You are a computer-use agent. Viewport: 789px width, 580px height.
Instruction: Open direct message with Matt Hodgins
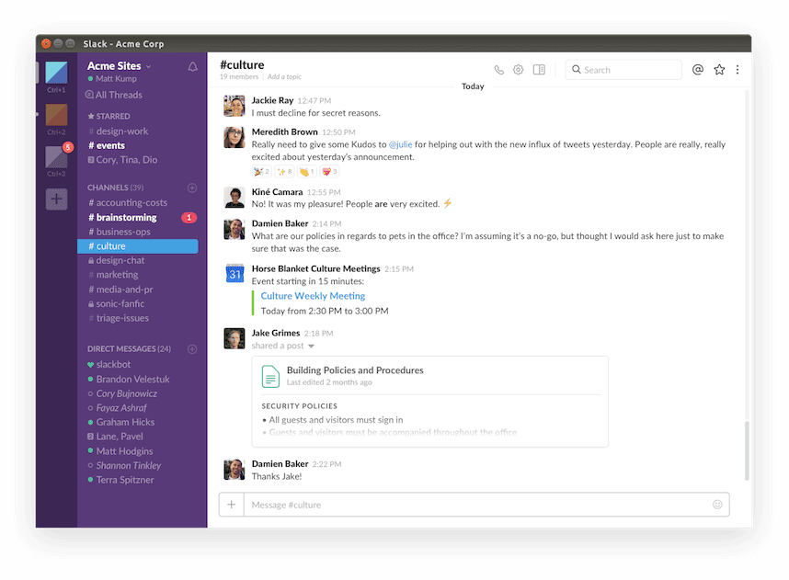click(x=120, y=451)
